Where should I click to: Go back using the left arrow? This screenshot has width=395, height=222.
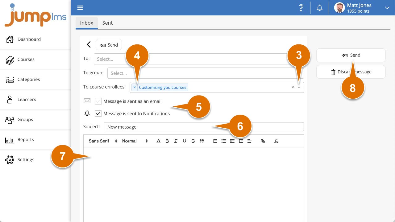pos(89,45)
